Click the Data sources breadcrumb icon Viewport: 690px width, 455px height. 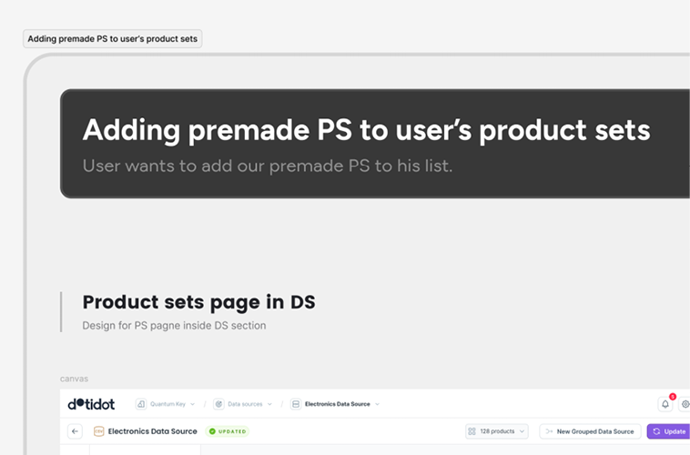pos(219,404)
